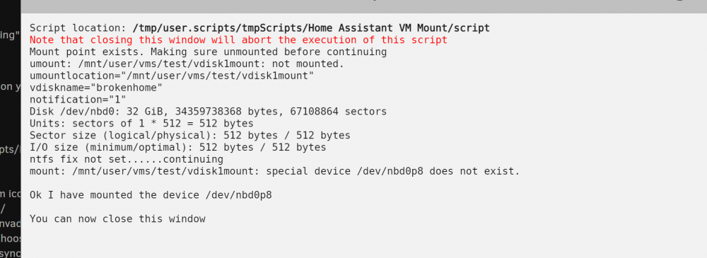Viewport: 707px width, 258px height.
Task: Click the 'Disk /dev/nbd0: 32 GiB' line
Action: pyautogui.click(x=209, y=111)
